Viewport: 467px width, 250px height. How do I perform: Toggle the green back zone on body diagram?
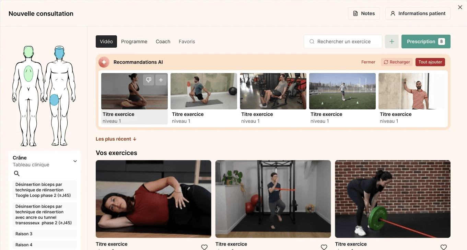tap(28, 74)
